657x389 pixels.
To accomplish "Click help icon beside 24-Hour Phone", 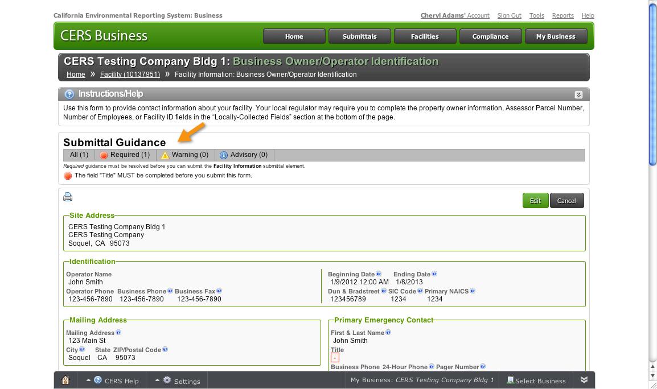I will (432, 366).
